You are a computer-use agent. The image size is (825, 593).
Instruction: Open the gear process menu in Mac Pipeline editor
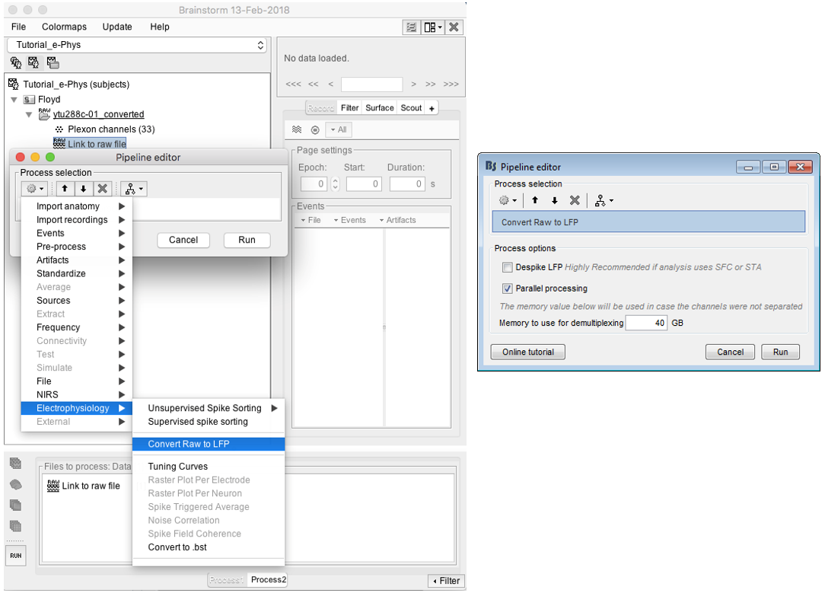click(x=35, y=188)
